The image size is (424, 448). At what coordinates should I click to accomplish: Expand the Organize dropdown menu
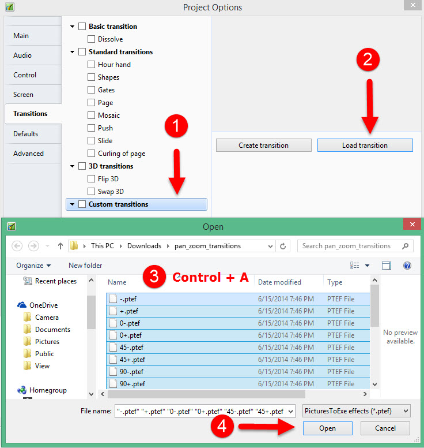[33, 266]
